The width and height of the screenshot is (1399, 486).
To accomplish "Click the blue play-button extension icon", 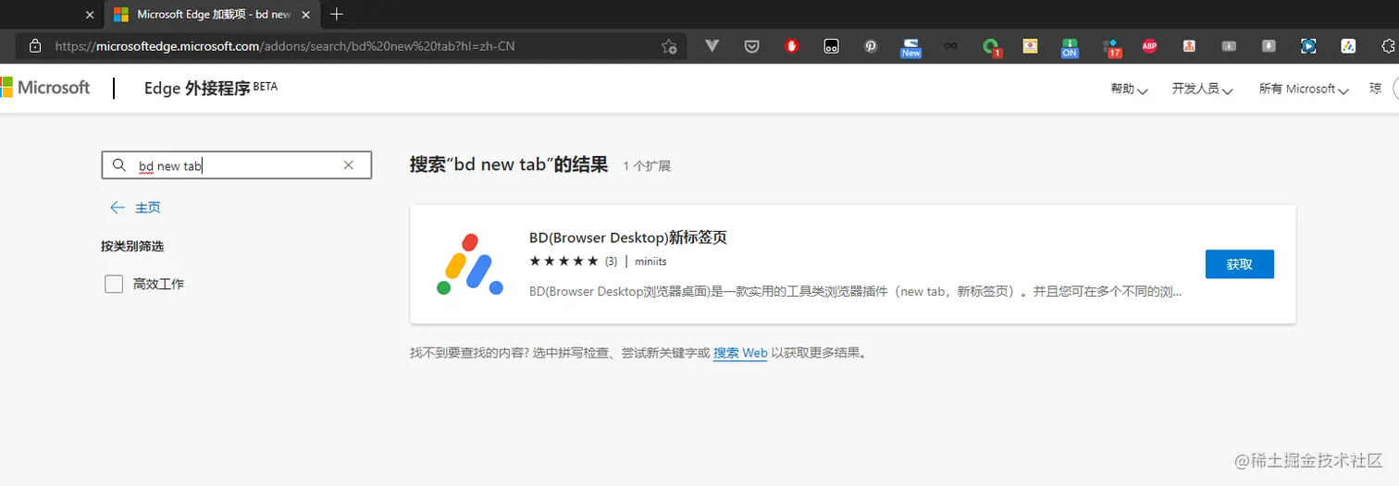I will [x=1308, y=46].
